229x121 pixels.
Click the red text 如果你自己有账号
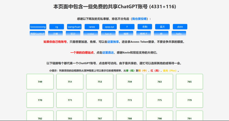pos(55,42)
